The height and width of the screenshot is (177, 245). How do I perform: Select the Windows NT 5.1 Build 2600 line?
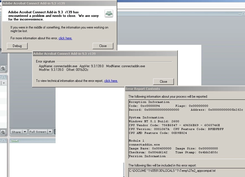154,121
